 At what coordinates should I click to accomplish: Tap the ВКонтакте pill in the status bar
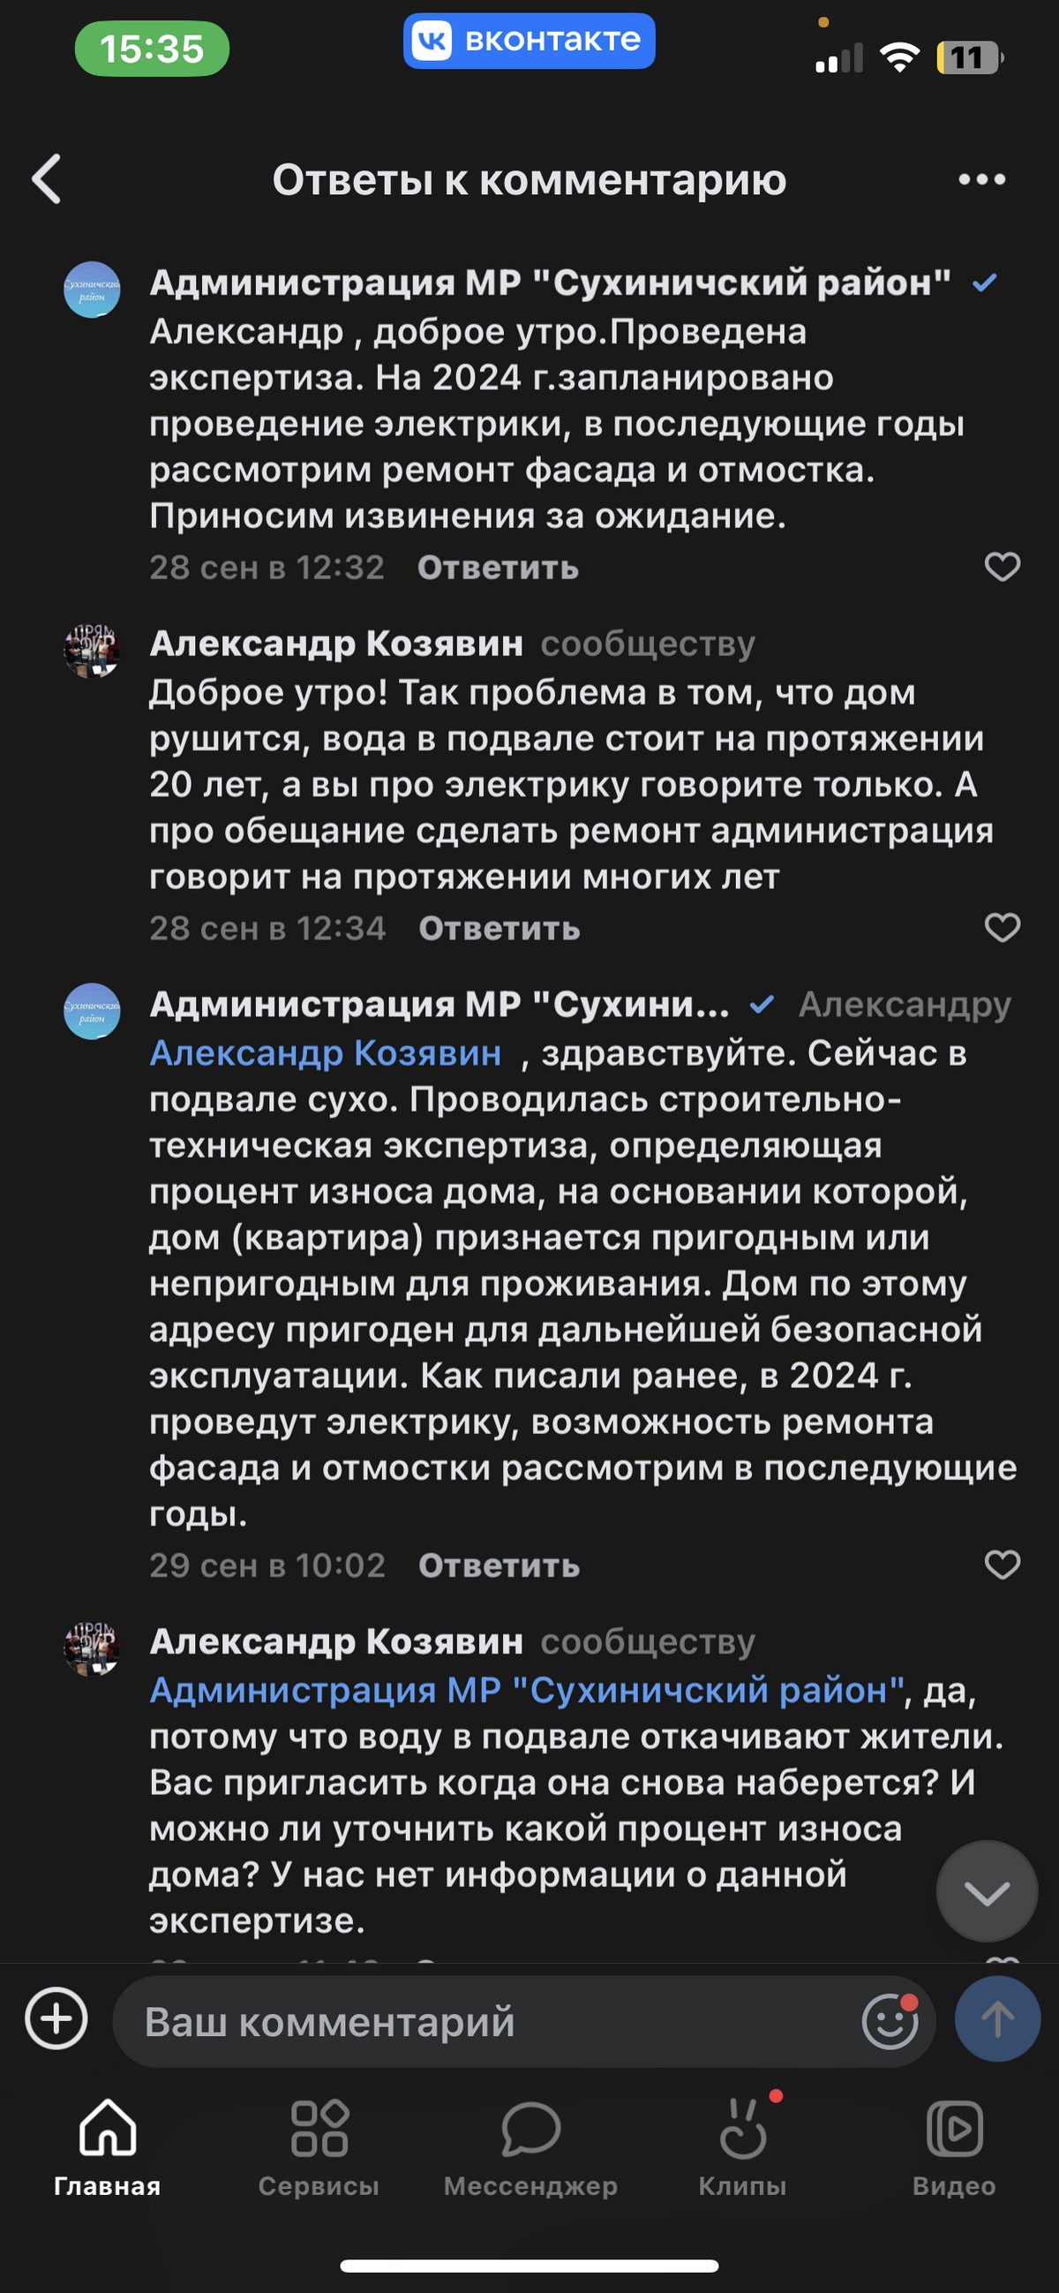(529, 41)
